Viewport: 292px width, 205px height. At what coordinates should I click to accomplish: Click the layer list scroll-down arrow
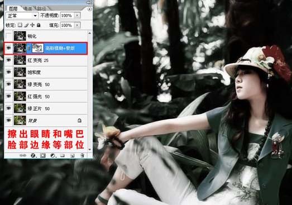[x=90, y=149]
